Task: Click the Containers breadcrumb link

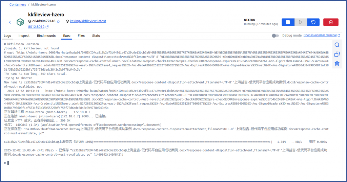Action: [x=18, y=4]
